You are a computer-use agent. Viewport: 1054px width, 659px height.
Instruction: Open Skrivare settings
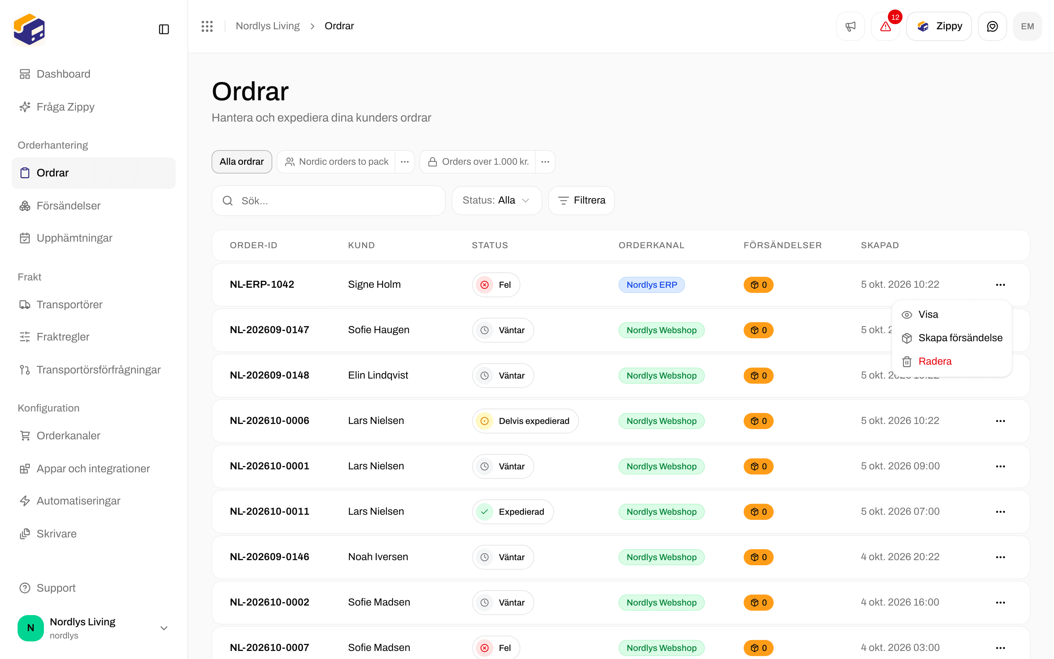tap(93, 534)
